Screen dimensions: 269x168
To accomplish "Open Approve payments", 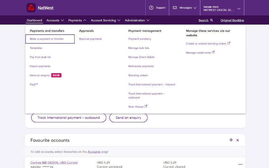I will point(90,39).
